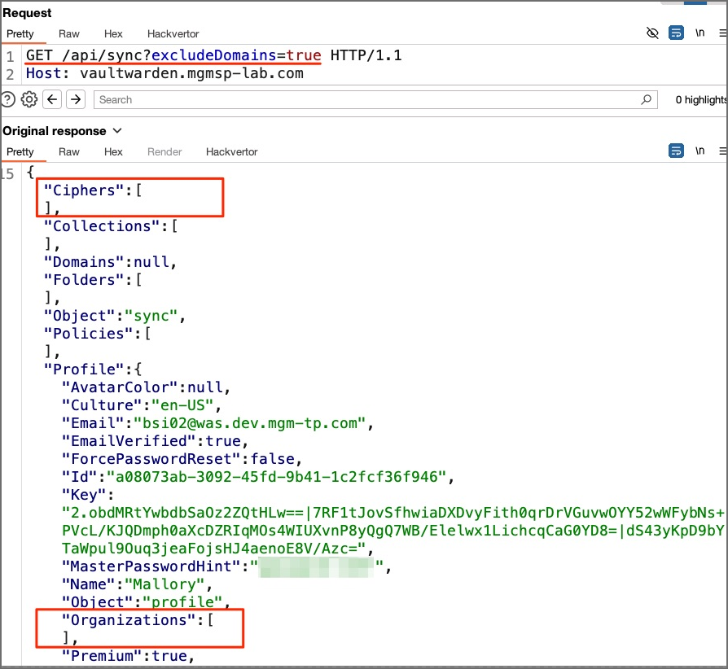This screenshot has width=728, height=669.
Task: Expand the Original response dropdown
Action: tap(117, 131)
